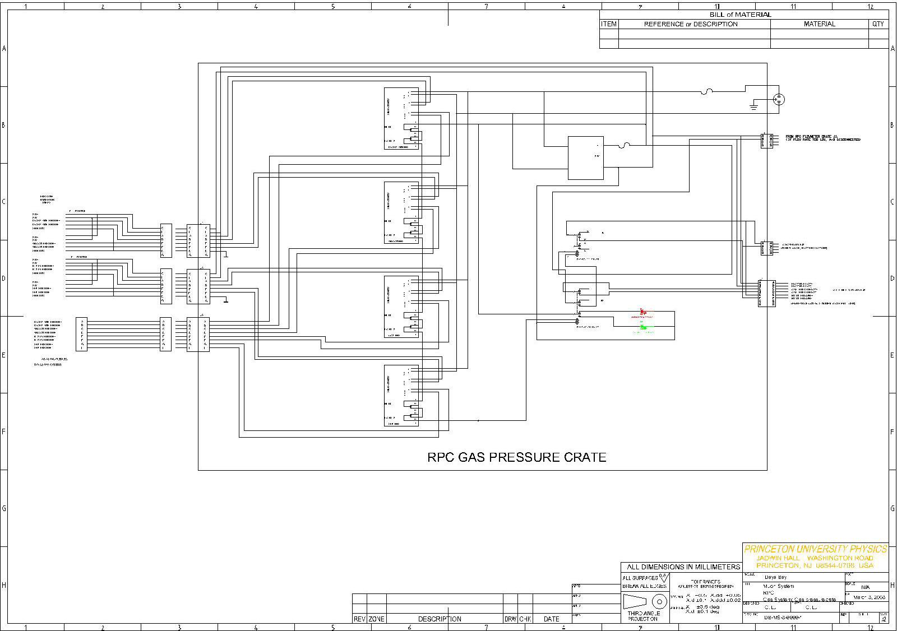Click the 'ITEM' column header
Screen dimensions: 897x631
[x=609, y=24]
